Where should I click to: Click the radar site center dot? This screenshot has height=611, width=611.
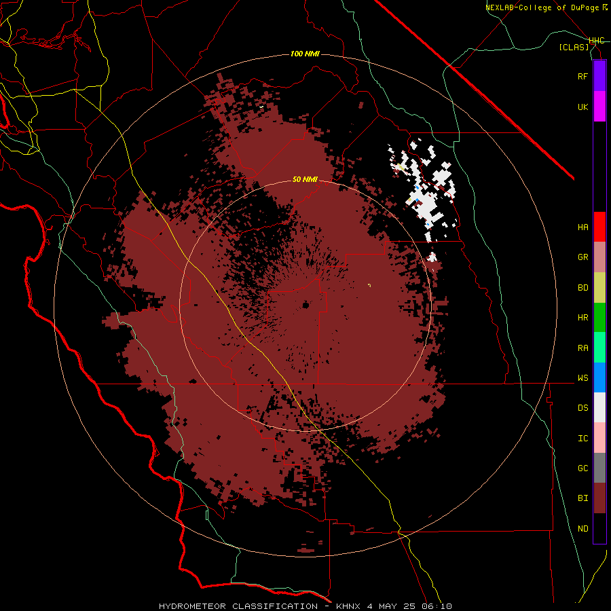(x=305, y=305)
